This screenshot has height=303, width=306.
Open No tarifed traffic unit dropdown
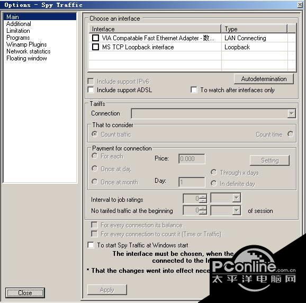pos(236,210)
